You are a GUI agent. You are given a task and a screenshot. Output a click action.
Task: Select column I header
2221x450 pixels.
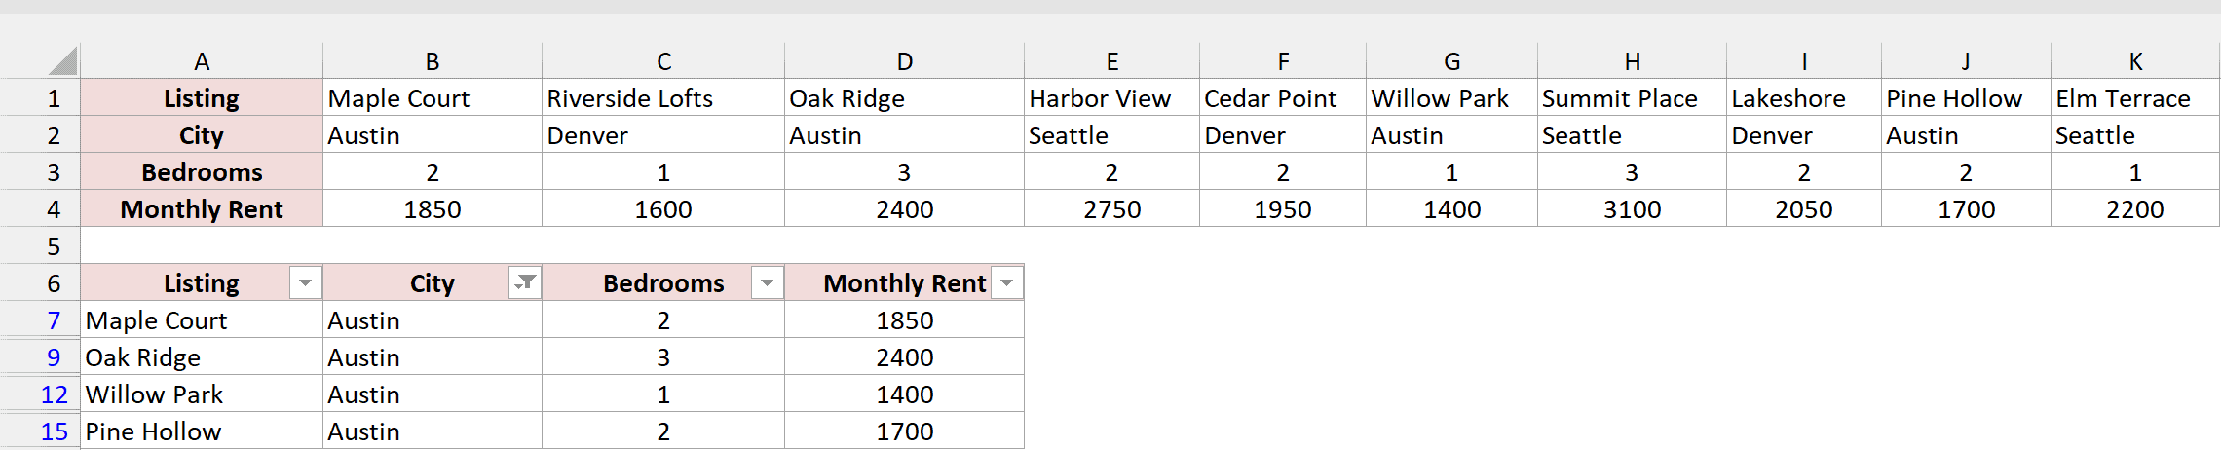pyautogui.click(x=1804, y=61)
